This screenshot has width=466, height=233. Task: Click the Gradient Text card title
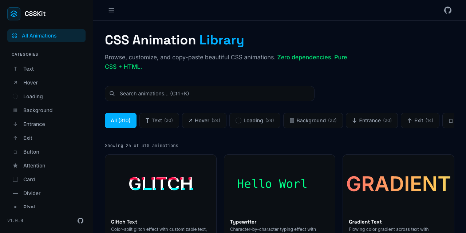click(x=365, y=222)
